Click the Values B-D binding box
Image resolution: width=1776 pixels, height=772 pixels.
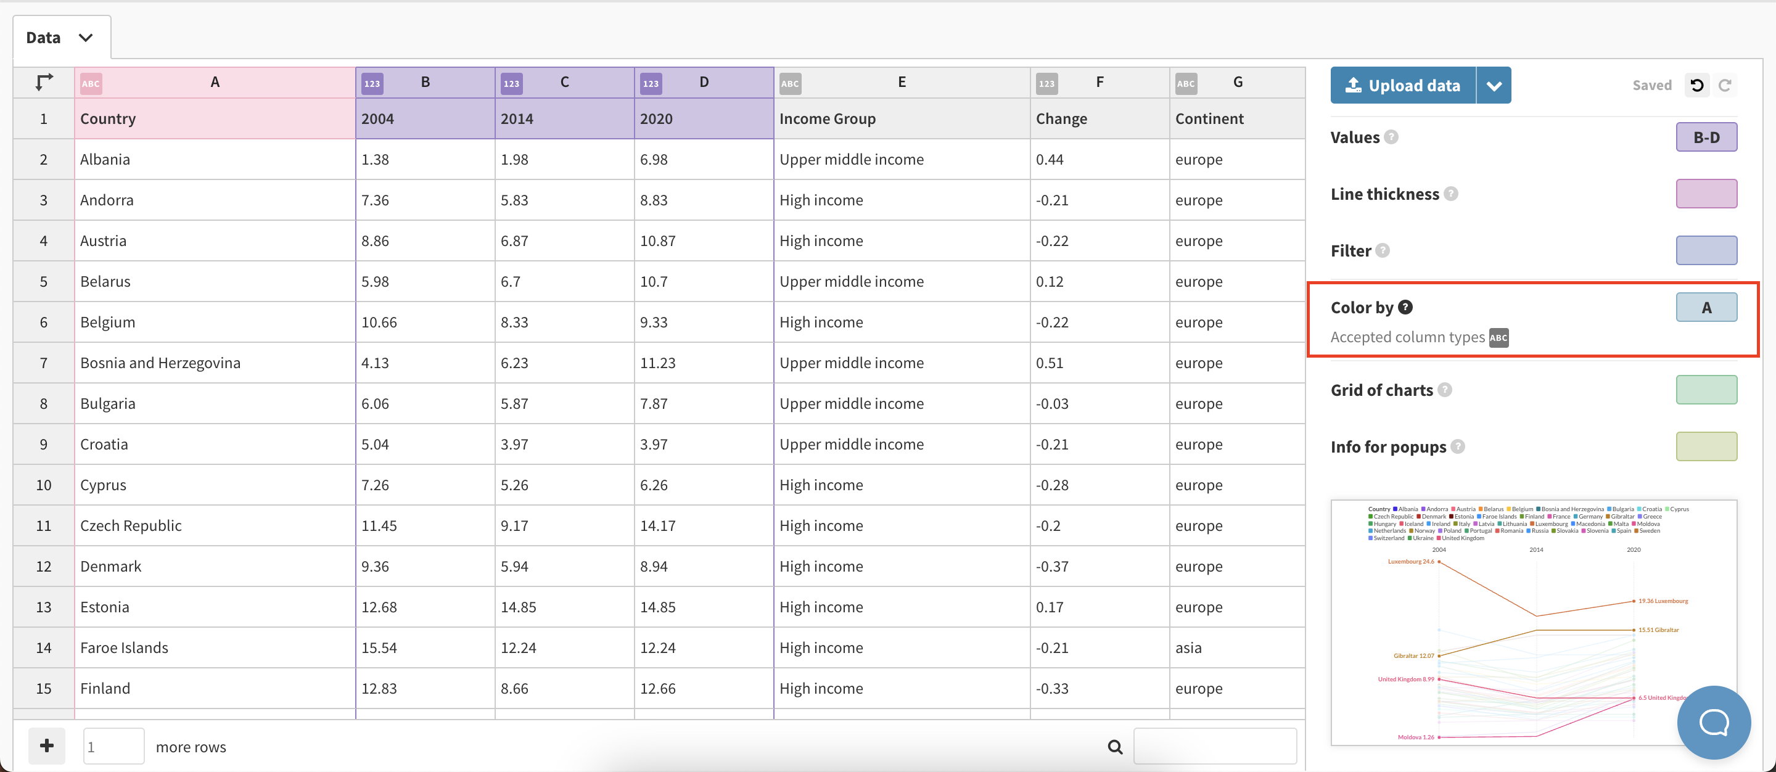coord(1706,137)
